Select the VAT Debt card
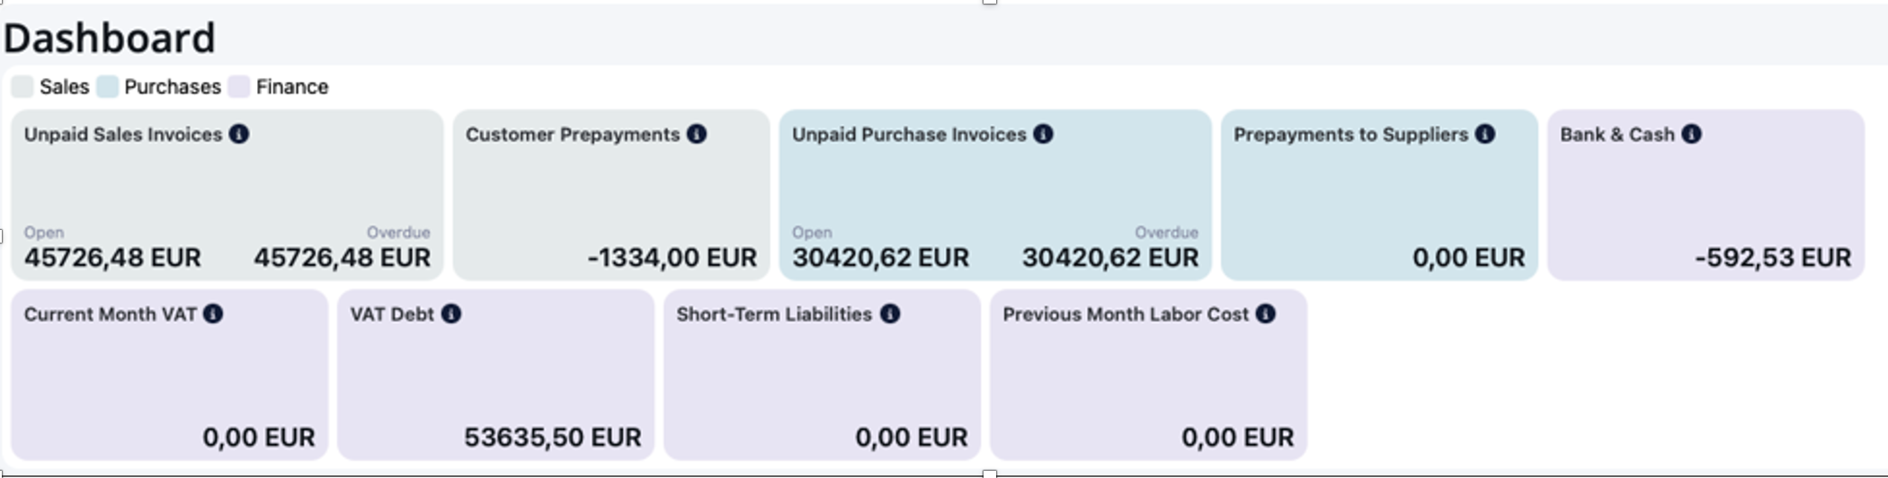This screenshot has height=478, width=1888. (495, 374)
